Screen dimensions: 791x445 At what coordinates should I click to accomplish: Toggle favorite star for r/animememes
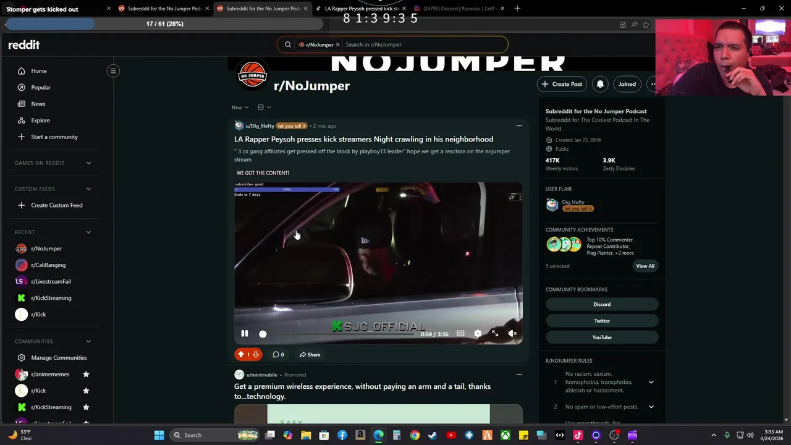[x=86, y=375]
